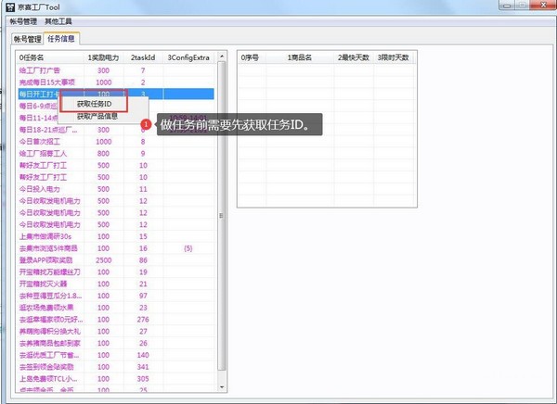
Task: Select the 登录APP领取奖励 task row
Action: pyautogui.click(x=45, y=260)
